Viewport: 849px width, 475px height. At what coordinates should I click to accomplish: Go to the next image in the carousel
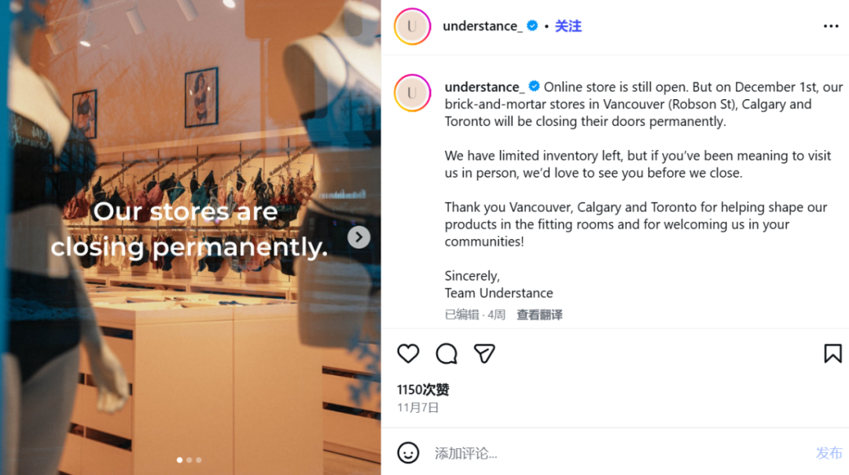(x=358, y=237)
